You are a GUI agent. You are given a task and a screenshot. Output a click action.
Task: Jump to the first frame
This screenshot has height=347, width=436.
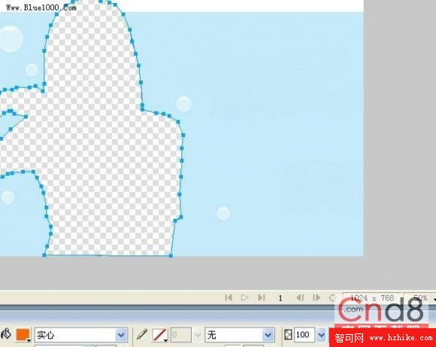click(229, 298)
